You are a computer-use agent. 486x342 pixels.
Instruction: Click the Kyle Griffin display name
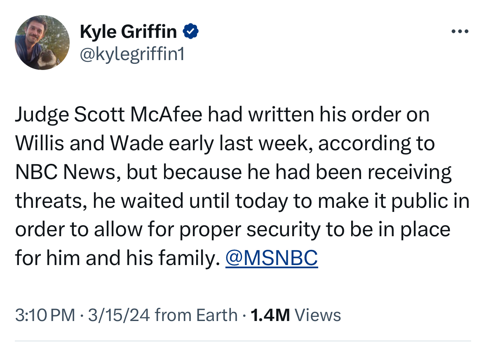[128, 32]
